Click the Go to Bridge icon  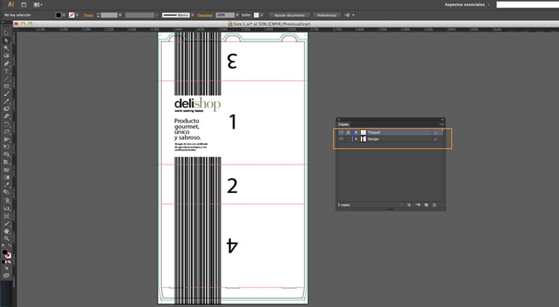24,4
